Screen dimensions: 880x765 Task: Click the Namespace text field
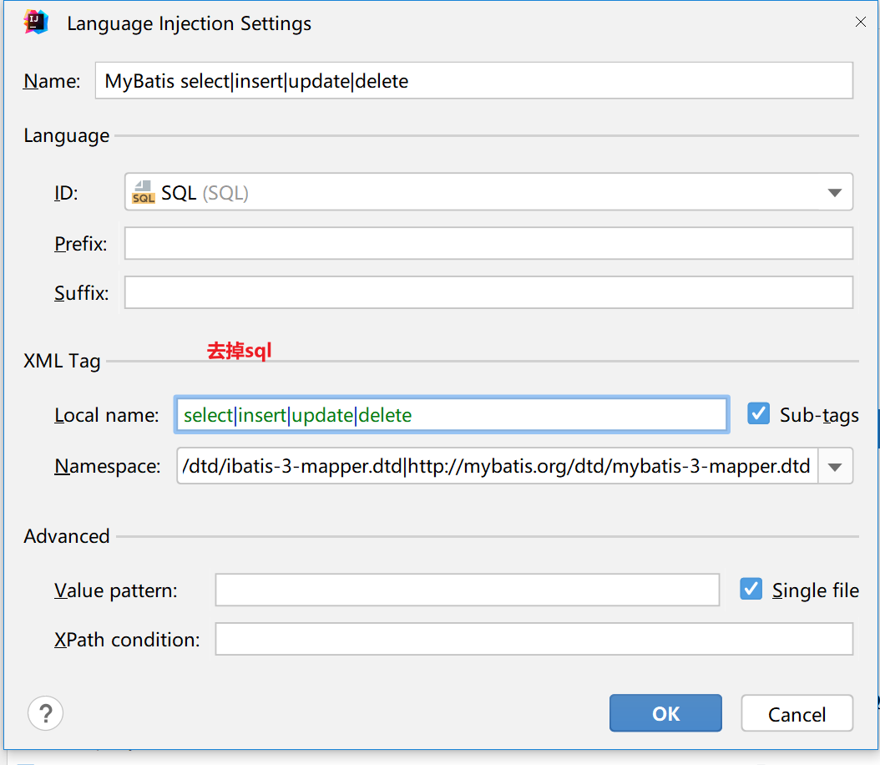click(x=498, y=466)
